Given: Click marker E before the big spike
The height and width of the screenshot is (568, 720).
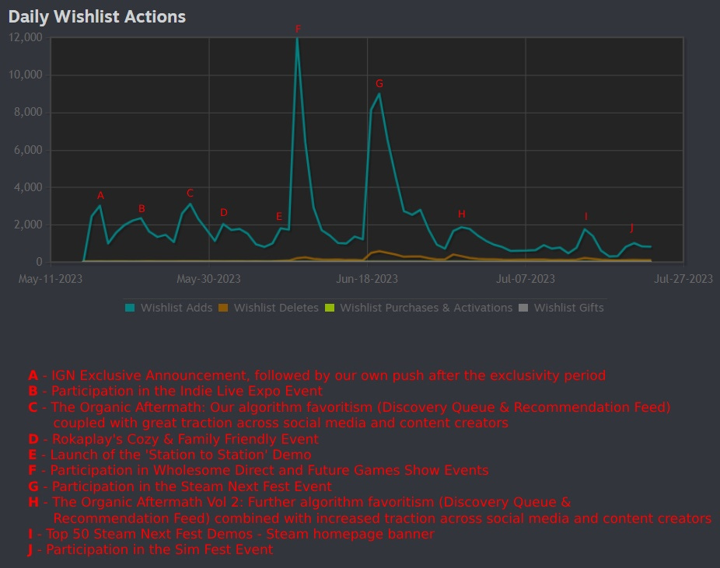Looking at the screenshot, I should click(279, 217).
